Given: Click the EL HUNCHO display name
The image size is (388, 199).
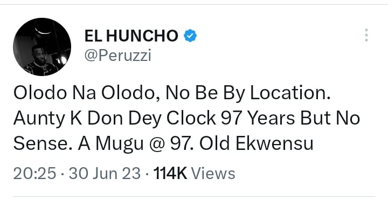Looking at the screenshot, I should [131, 36].
